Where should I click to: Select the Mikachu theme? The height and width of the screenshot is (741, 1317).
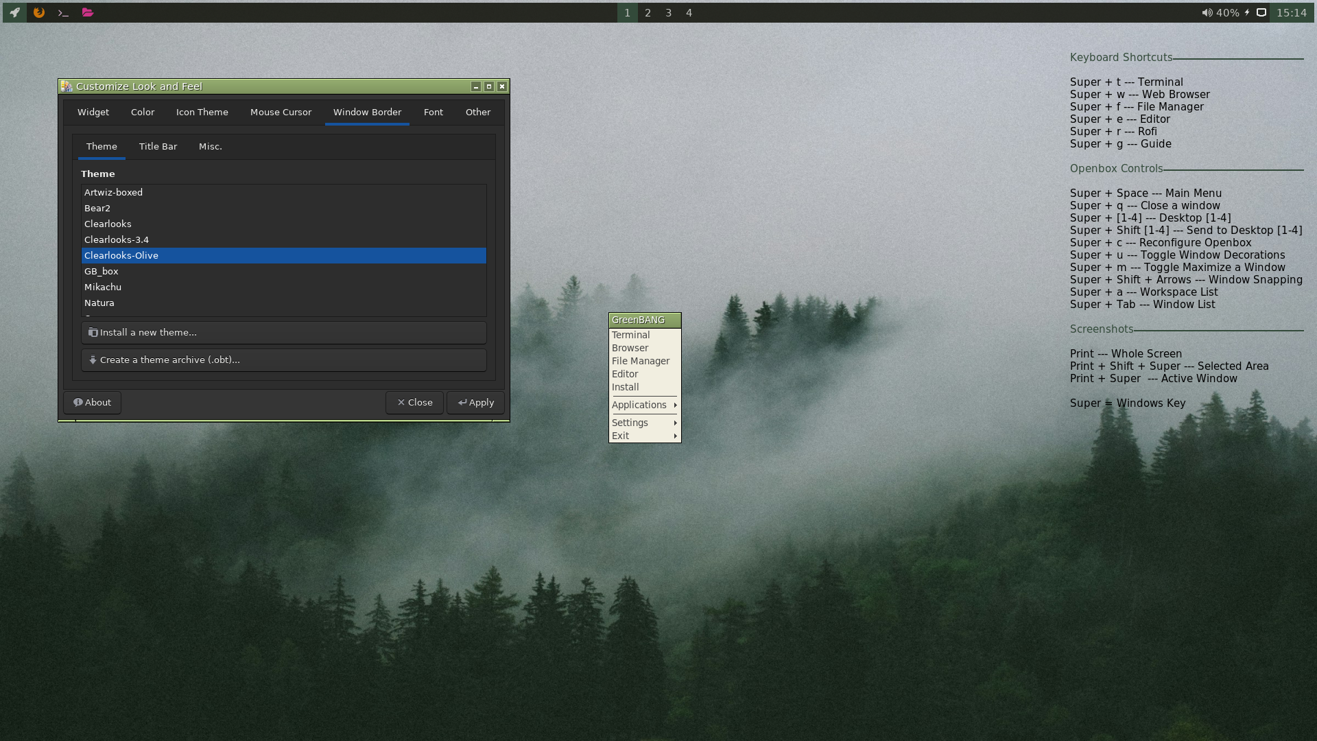(x=284, y=287)
